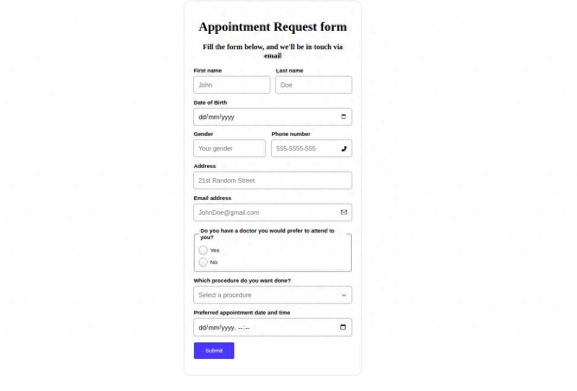Image resolution: width=577 pixels, height=391 pixels.
Task: Open the appointment date-time calendar picker icon
Action: [x=343, y=328]
